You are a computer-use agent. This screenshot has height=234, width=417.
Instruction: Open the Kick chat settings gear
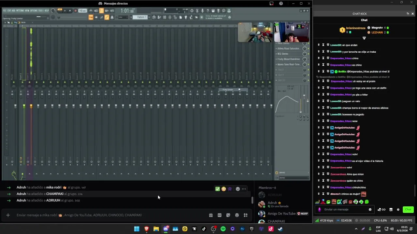click(x=398, y=210)
